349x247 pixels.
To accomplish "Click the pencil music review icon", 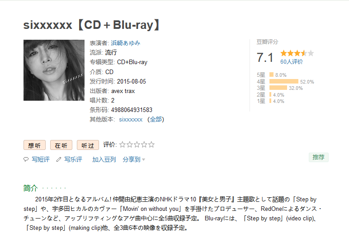I will click(58, 159).
